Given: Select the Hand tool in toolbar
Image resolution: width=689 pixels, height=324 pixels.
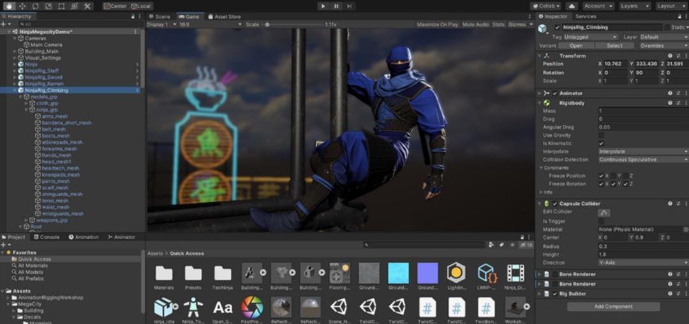Looking at the screenshot, I should point(8,6).
